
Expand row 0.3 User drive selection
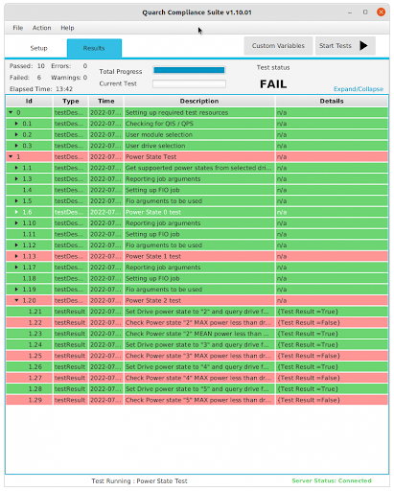(x=16, y=146)
